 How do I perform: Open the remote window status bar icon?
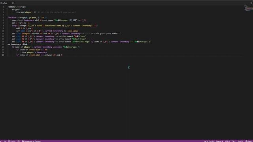(1, 141)
